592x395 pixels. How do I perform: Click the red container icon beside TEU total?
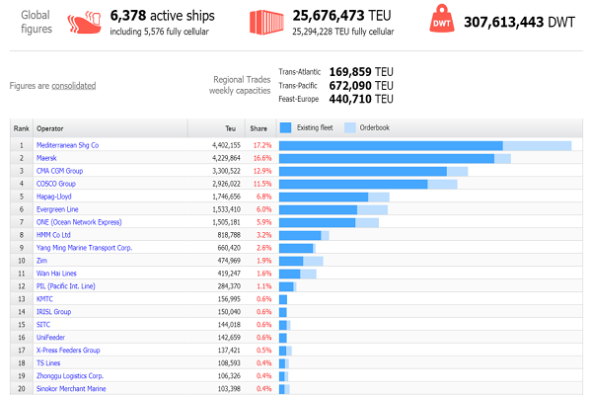[x=266, y=23]
